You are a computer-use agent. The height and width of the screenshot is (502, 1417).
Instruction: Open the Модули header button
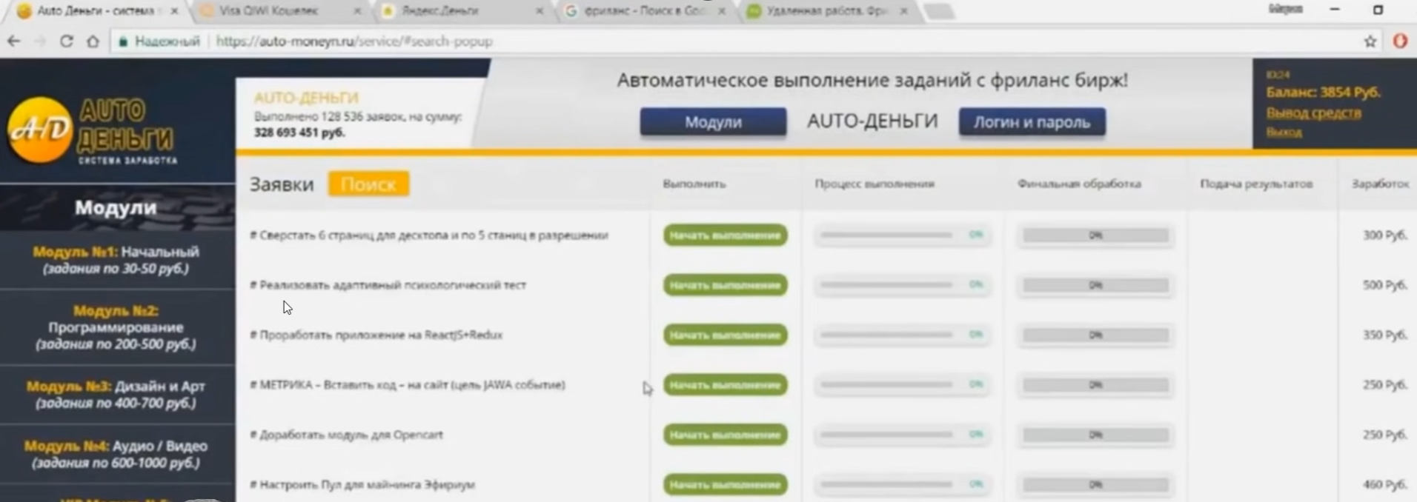(x=713, y=122)
